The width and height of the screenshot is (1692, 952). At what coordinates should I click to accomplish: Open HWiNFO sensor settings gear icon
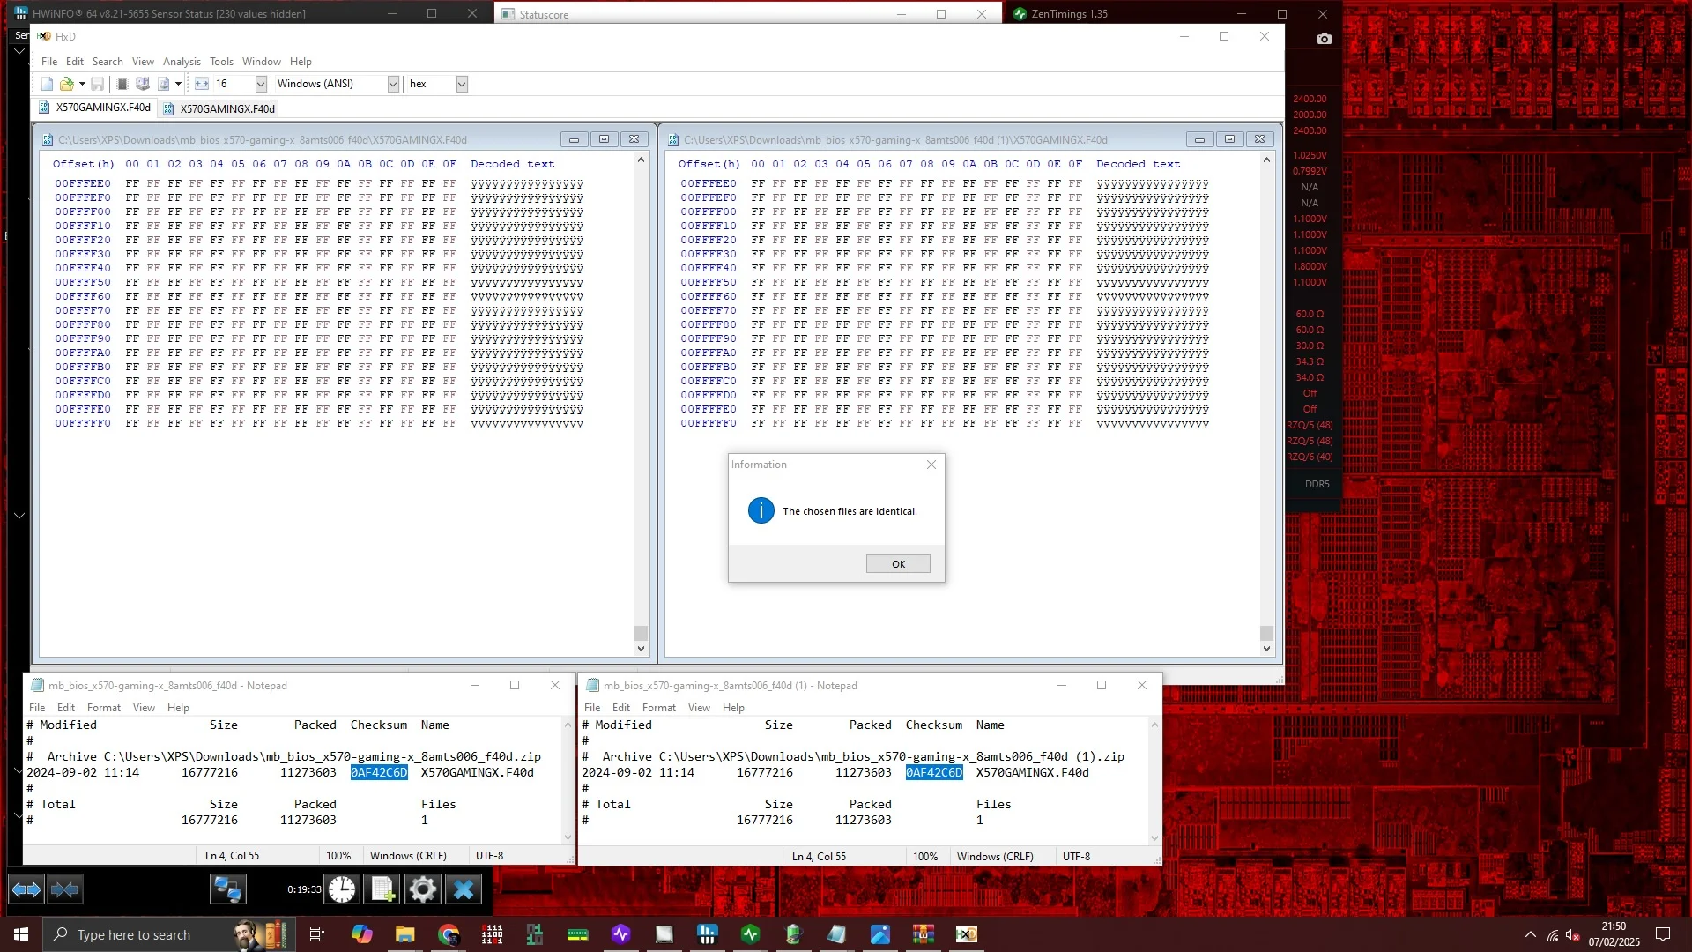click(x=423, y=889)
